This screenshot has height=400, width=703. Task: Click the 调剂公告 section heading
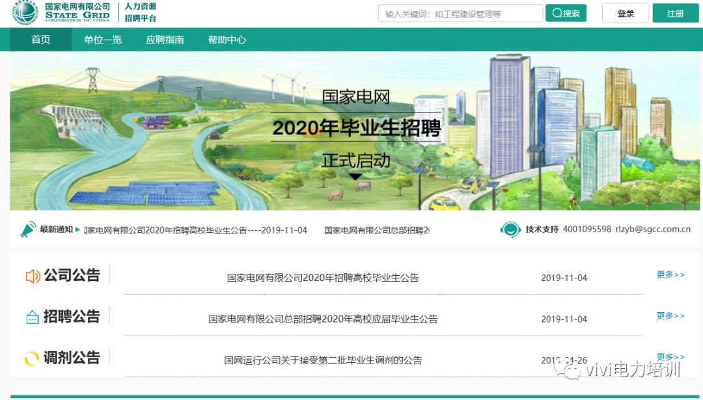pos(72,358)
